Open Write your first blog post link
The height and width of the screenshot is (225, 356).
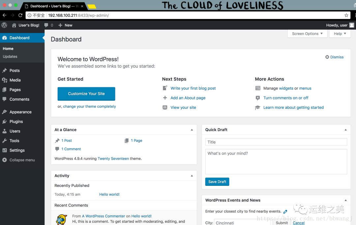pos(193,88)
